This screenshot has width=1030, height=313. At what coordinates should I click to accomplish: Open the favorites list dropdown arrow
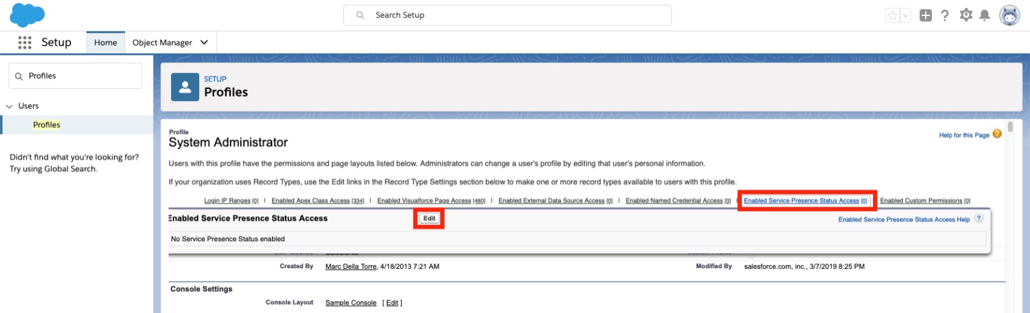905,15
